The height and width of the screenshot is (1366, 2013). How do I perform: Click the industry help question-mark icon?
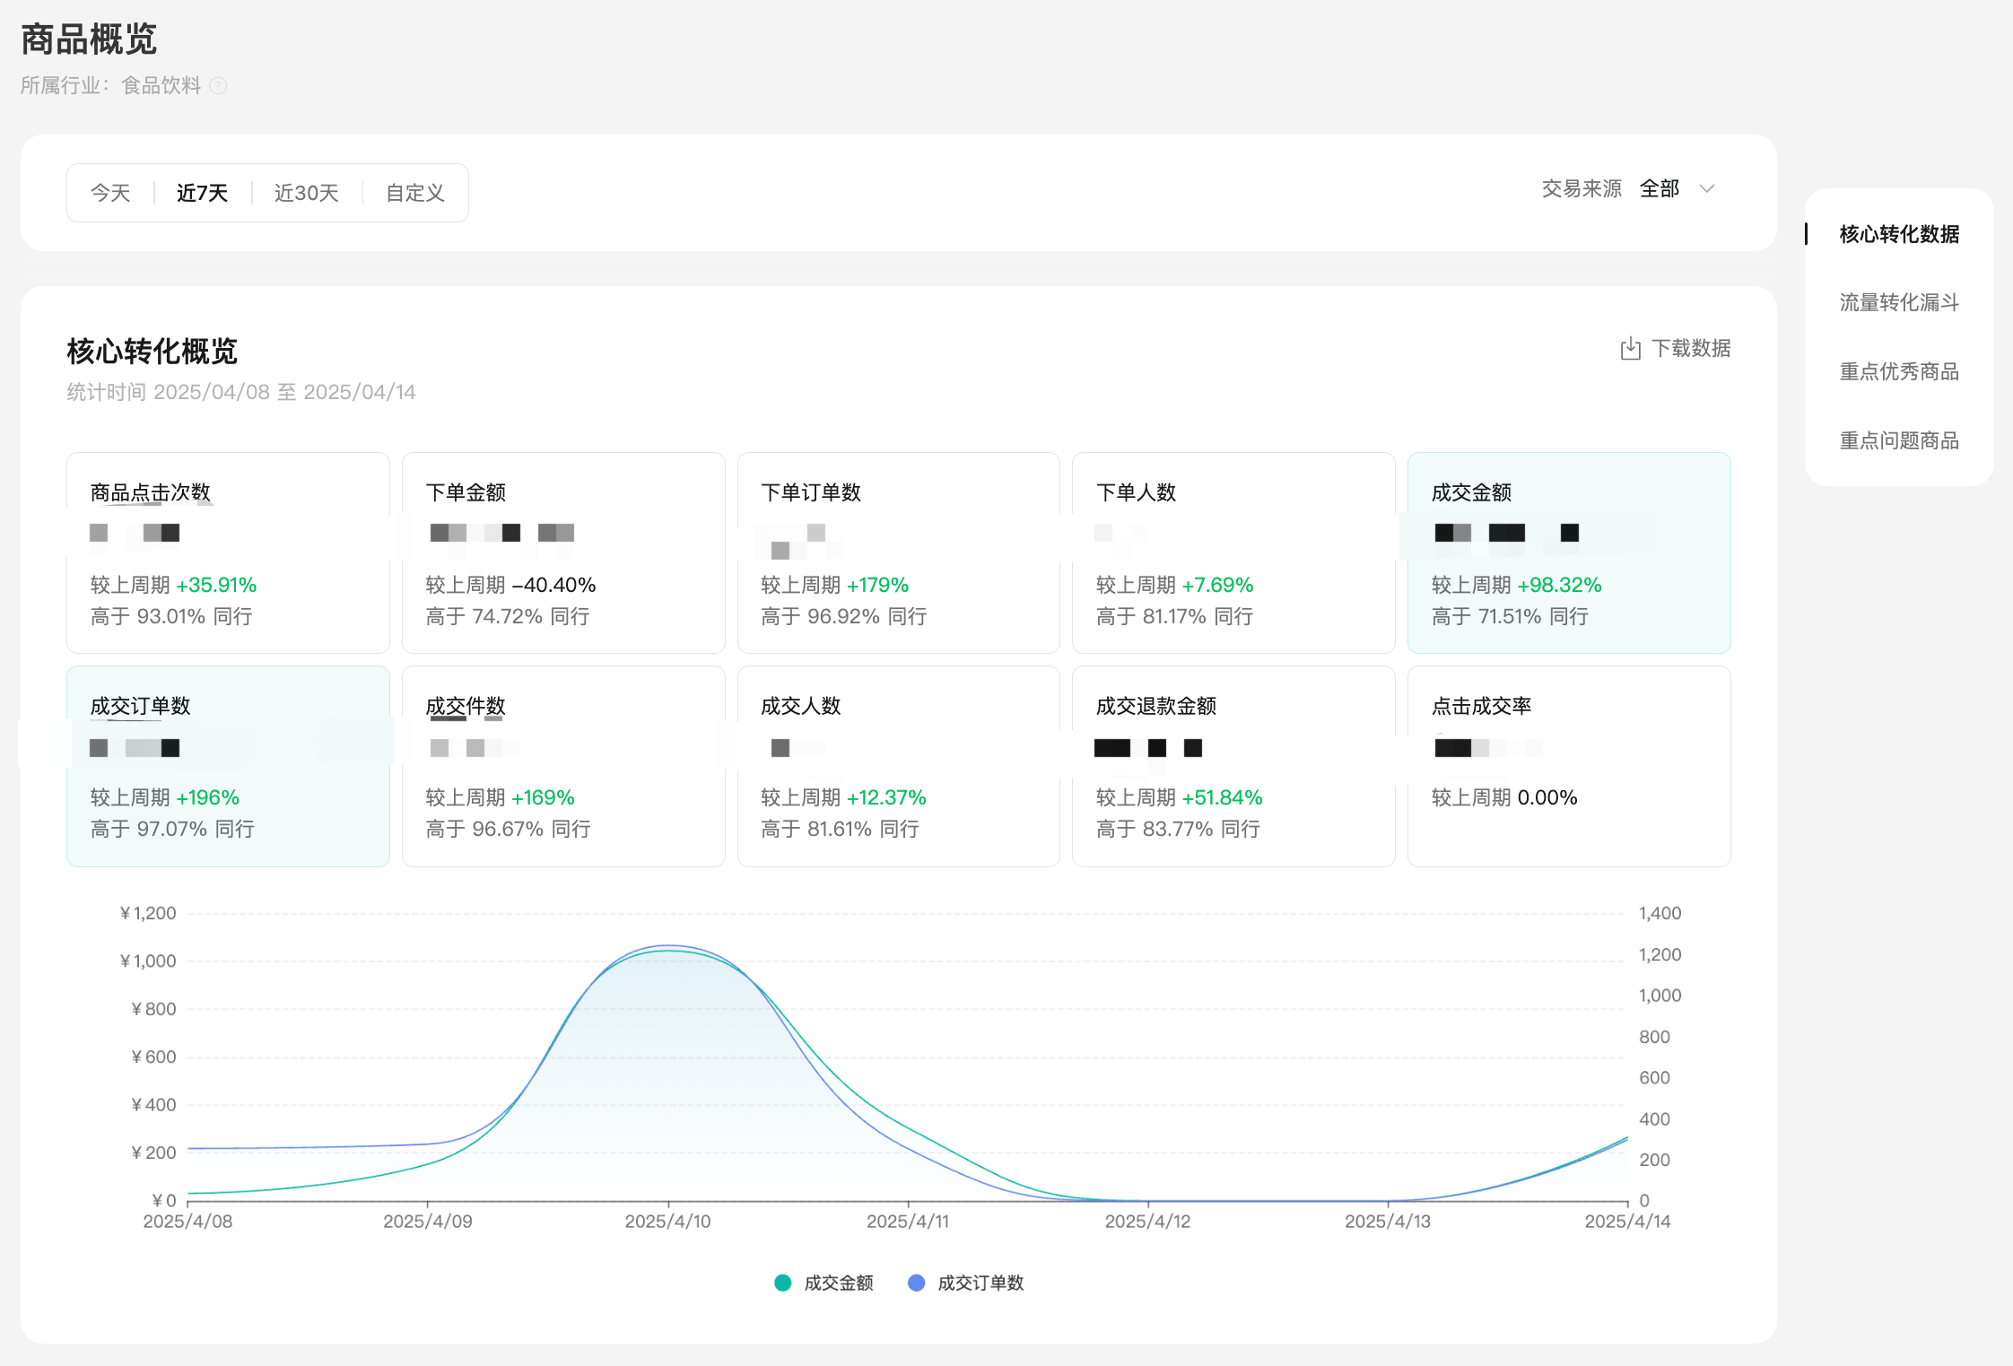(x=218, y=85)
